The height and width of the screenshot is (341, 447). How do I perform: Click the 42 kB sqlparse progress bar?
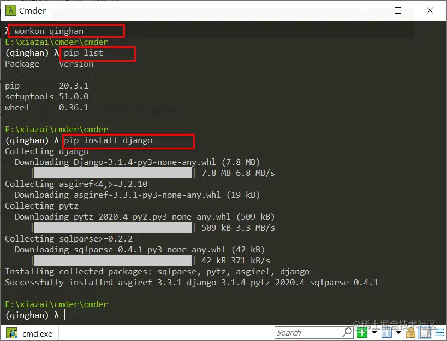point(112,260)
